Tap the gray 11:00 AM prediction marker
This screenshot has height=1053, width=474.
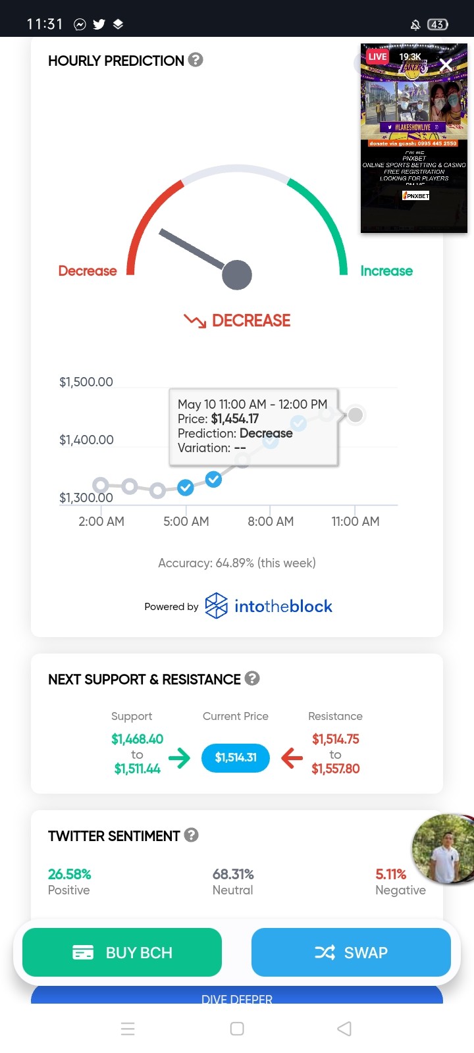pos(355,415)
